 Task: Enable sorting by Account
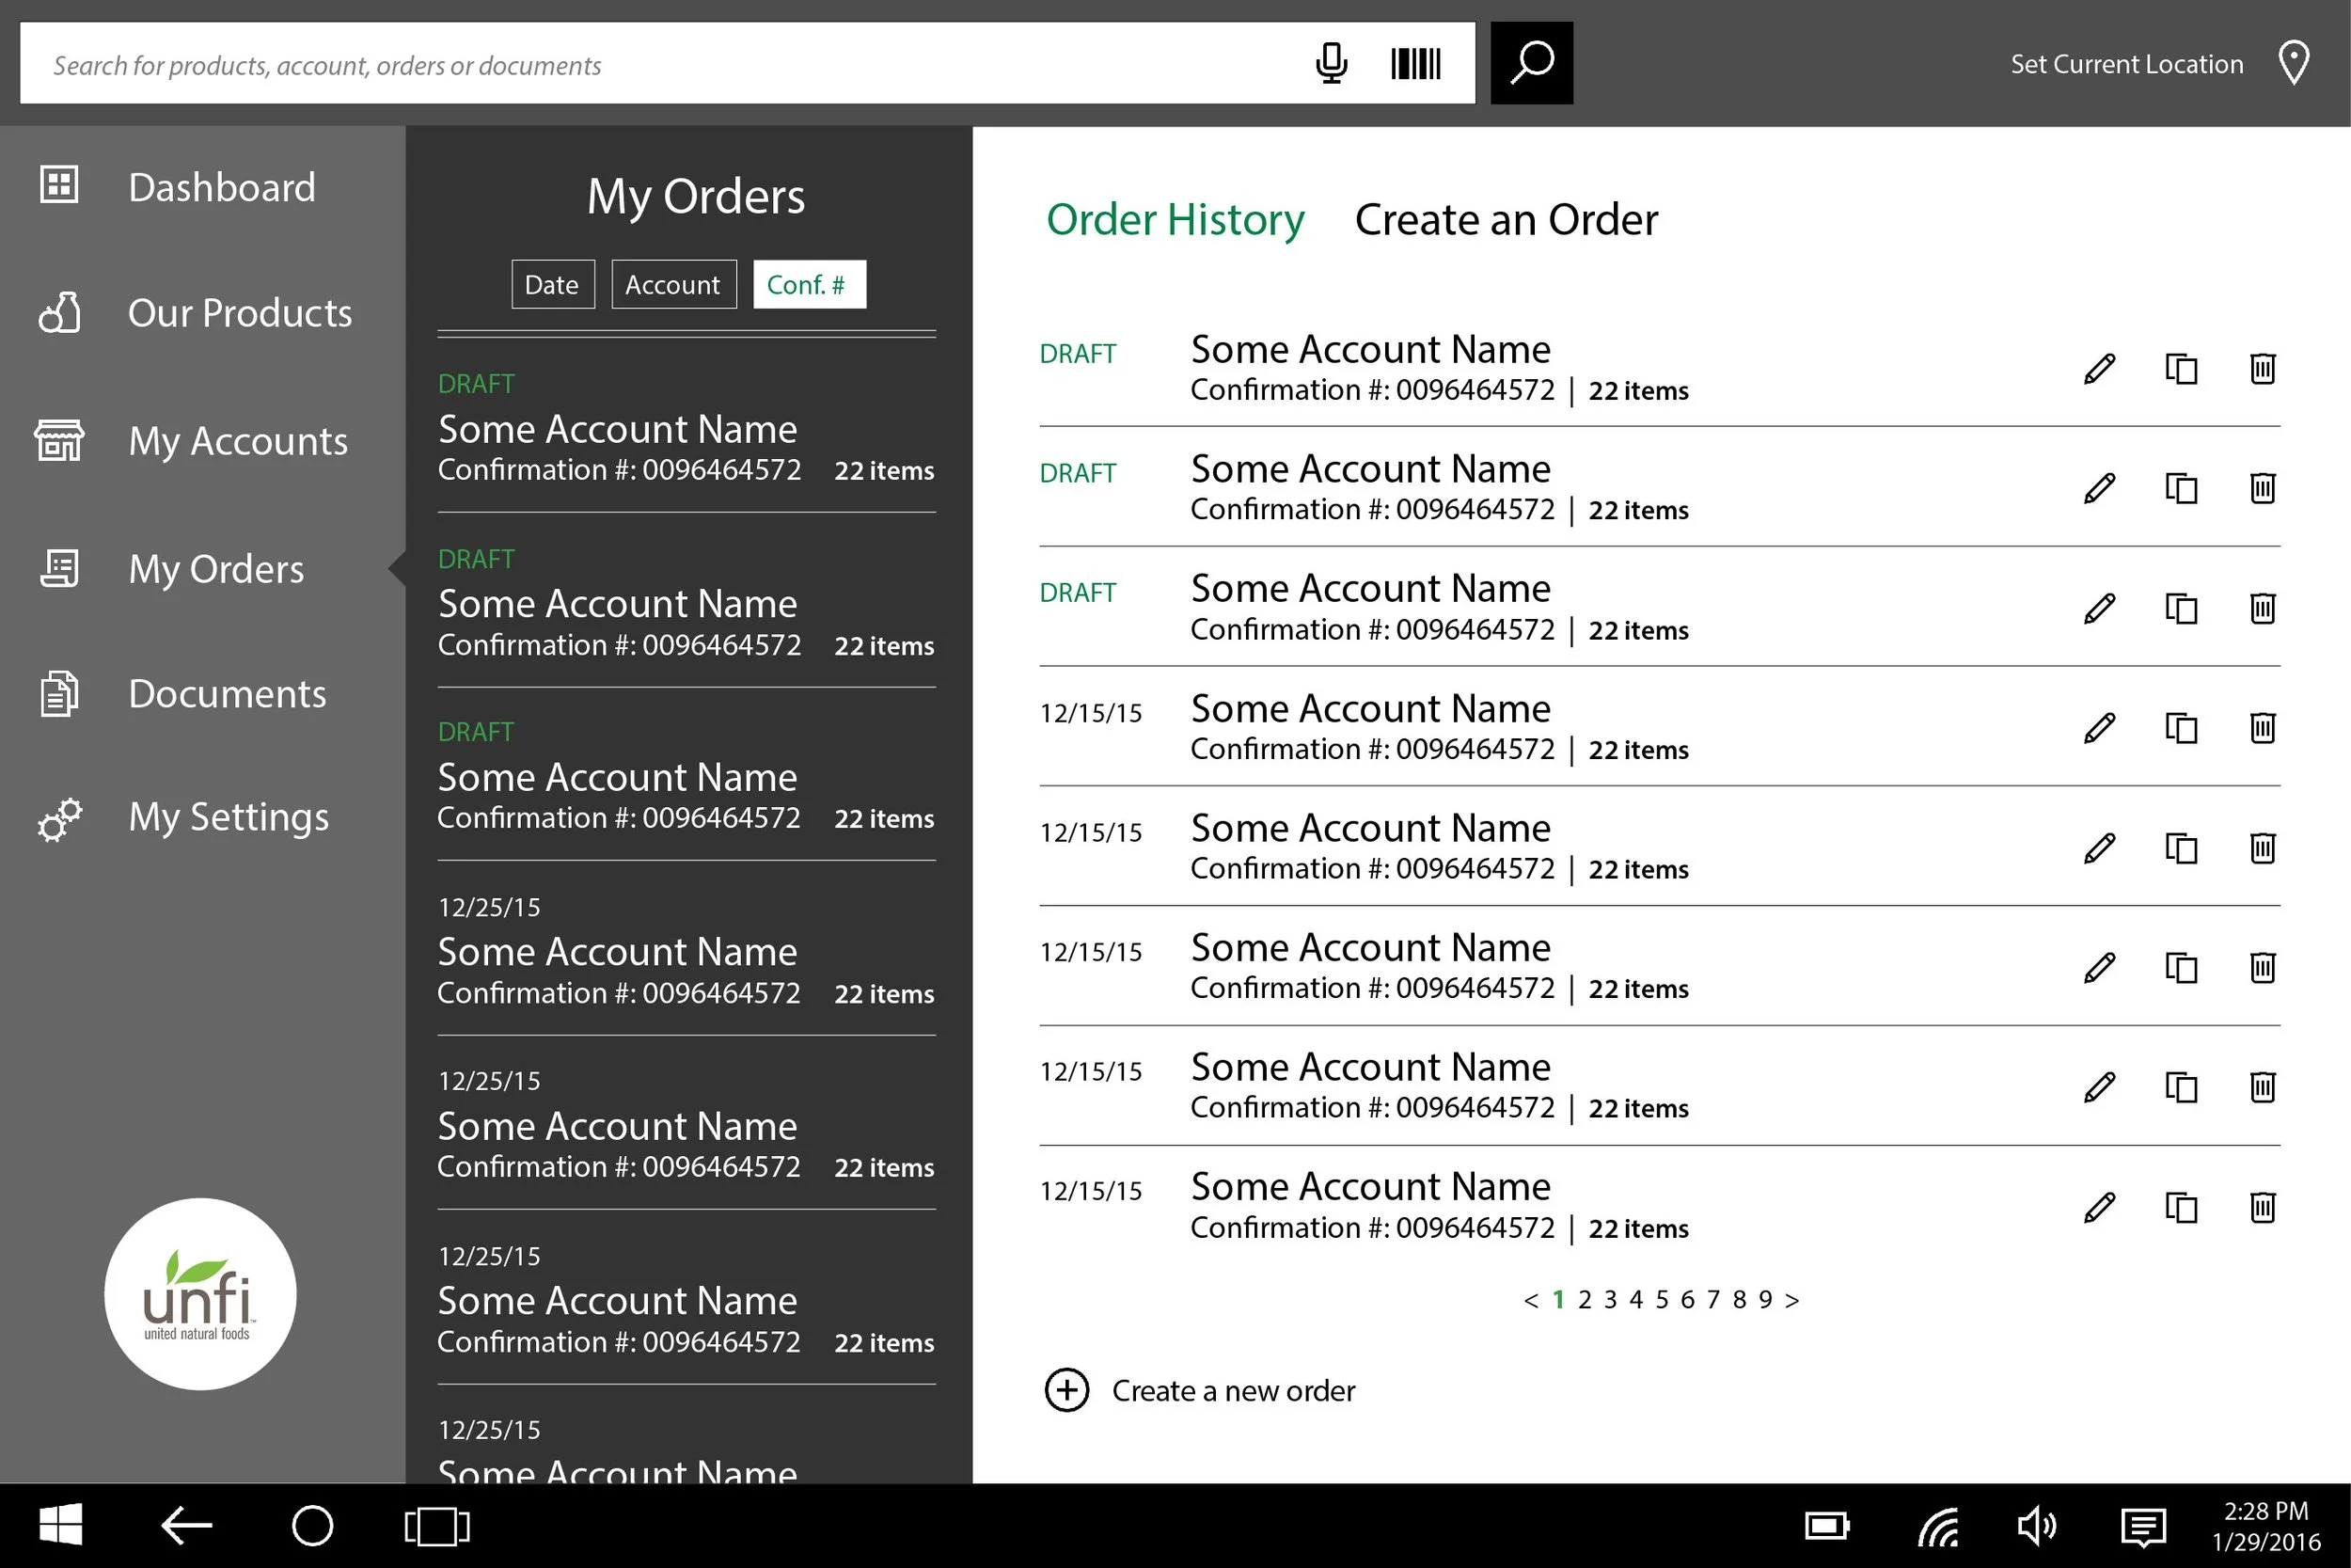(672, 284)
